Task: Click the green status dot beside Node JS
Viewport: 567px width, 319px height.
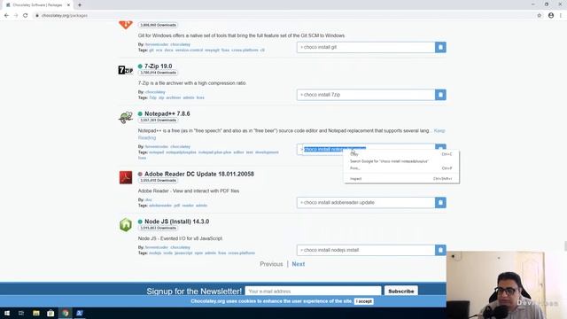Action: [140, 222]
